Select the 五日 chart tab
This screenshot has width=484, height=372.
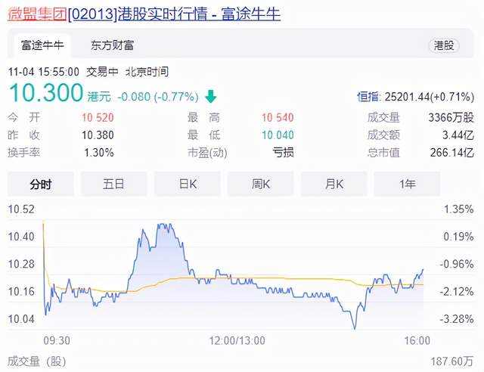click(x=114, y=184)
